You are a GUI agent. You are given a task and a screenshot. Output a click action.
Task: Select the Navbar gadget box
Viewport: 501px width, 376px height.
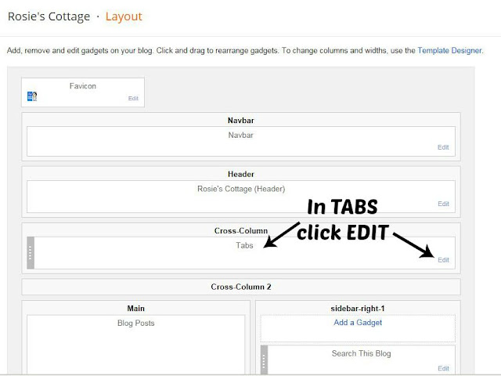241,141
